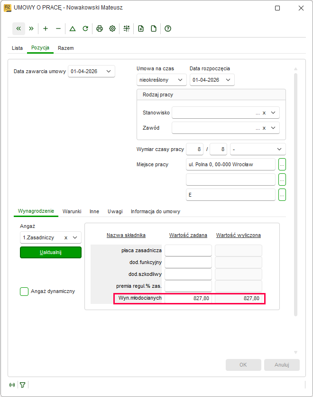
Task: Click the R2 application logo icon
Action: click(x=8, y=8)
